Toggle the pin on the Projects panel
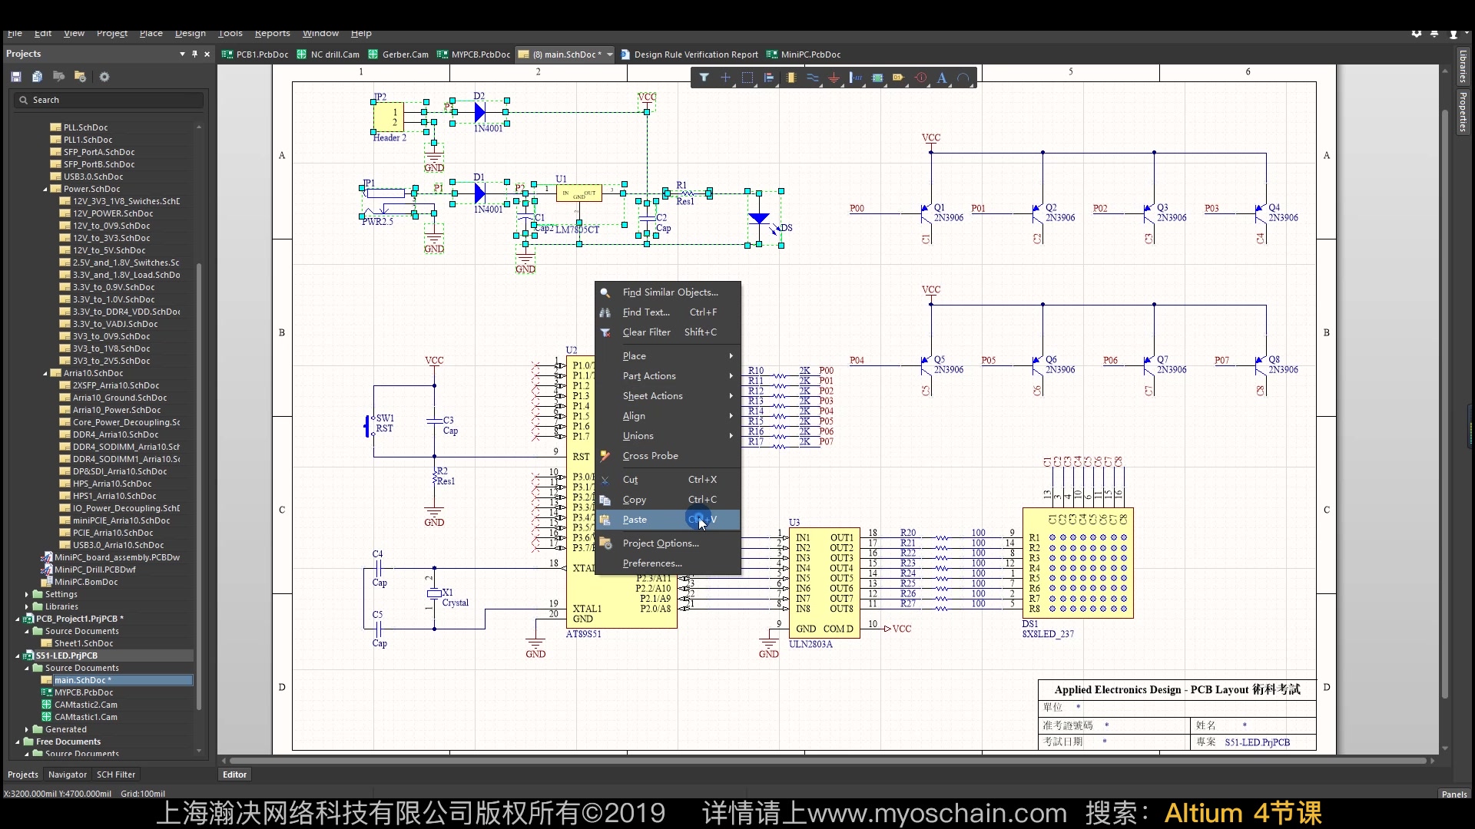The height and width of the screenshot is (829, 1475). [194, 54]
